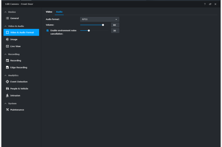Click the Volume slider handle
222x147 pixels.
click(x=103, y=25)
